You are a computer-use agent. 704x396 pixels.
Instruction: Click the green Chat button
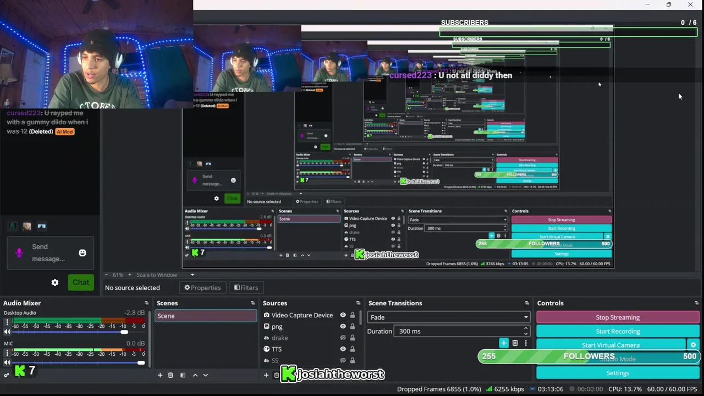[x=81, y=282]
